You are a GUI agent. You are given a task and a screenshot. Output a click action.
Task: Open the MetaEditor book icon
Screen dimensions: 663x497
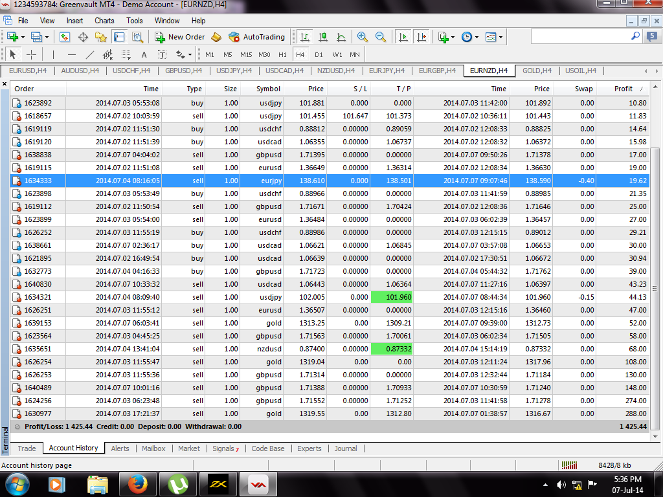[216, 37]
